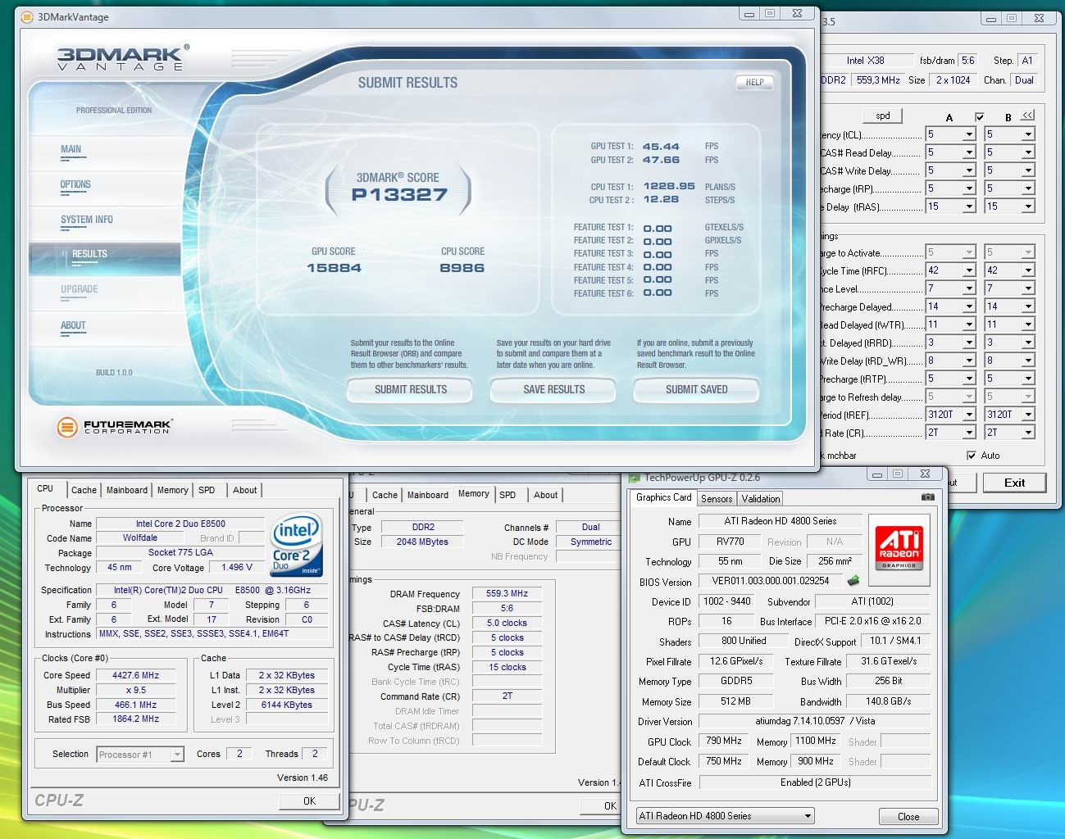Uncheck the Auto checkbox in MemSet
Image resolution: width=1065 pixels, height=839 pixels.
point(972,456)
